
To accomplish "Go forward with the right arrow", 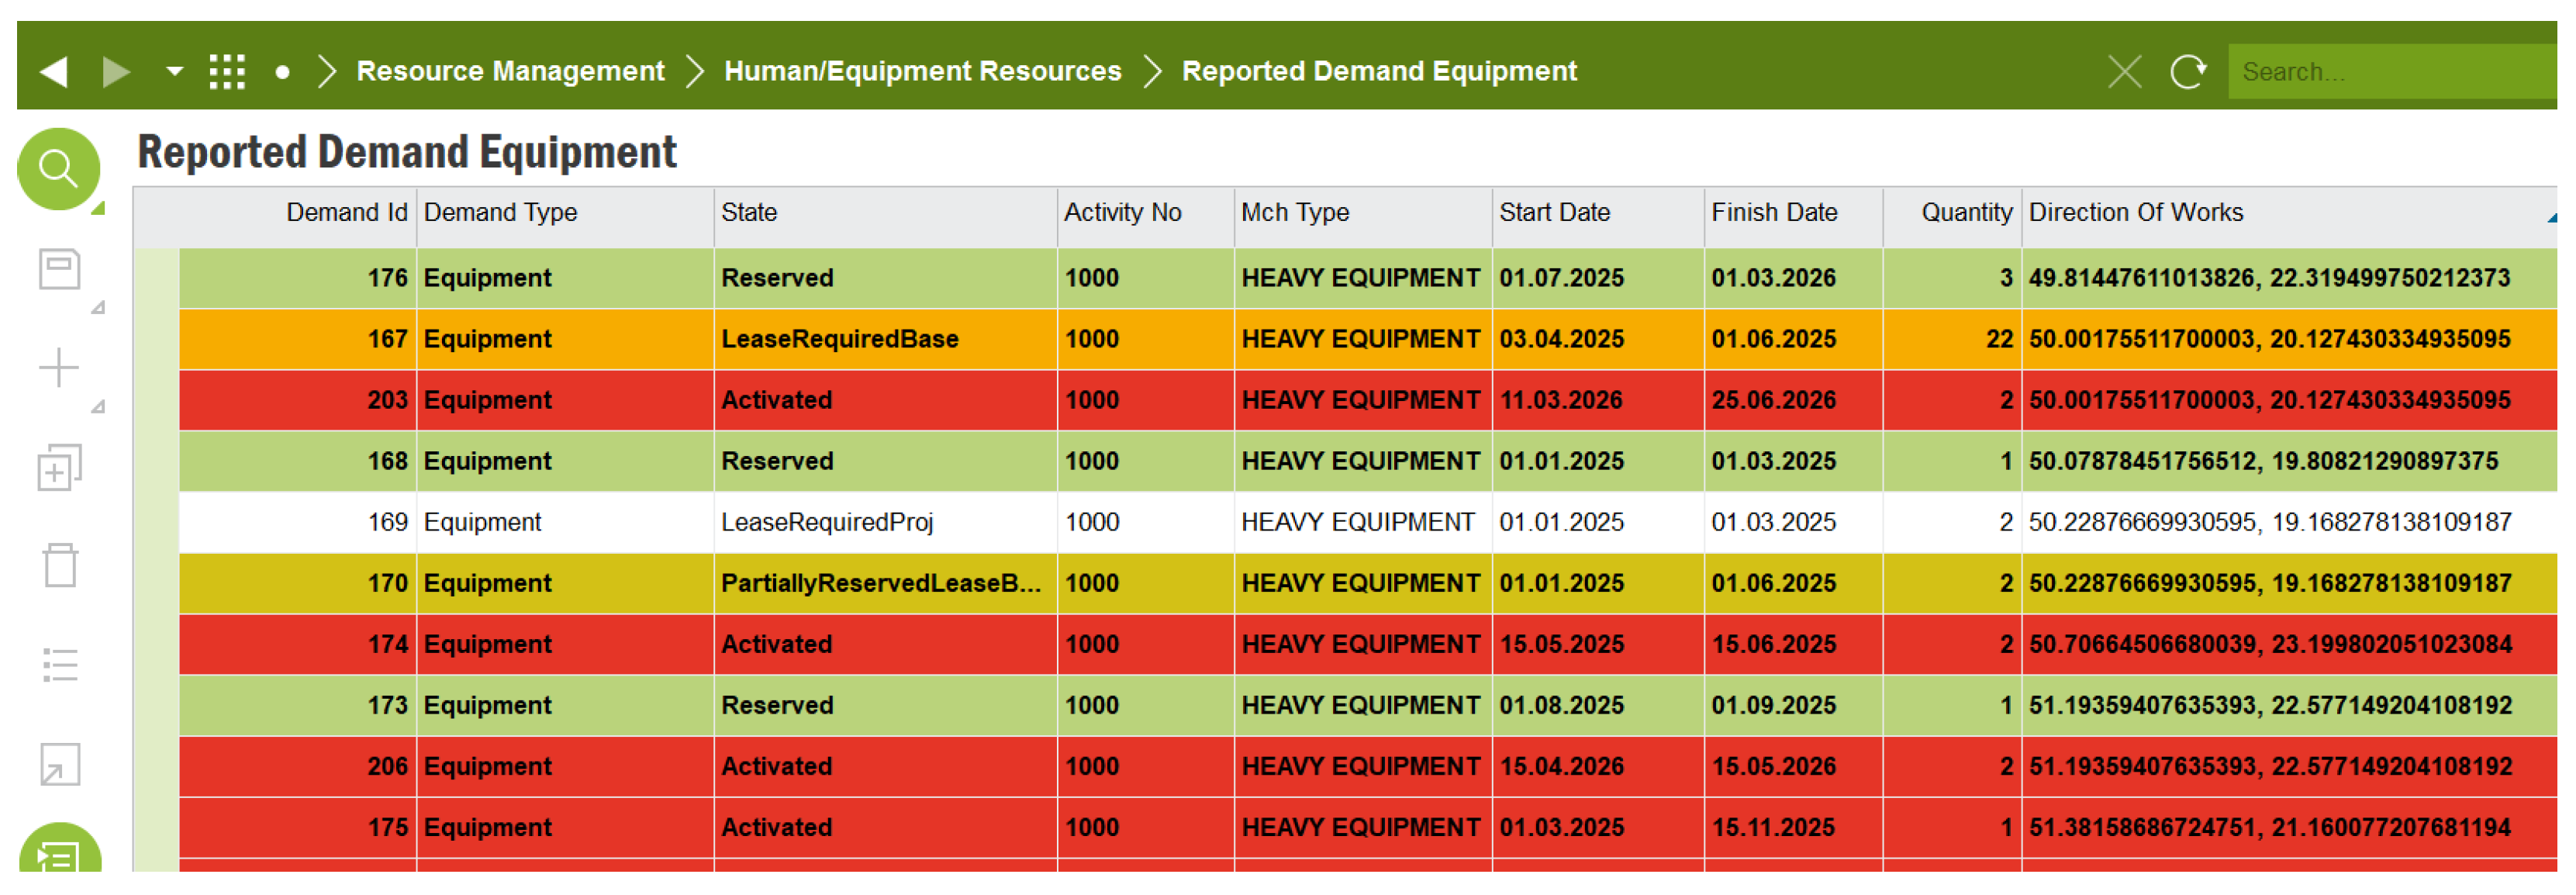I will 116,71.
